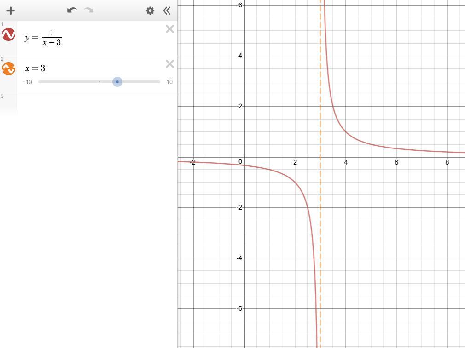Click the red curve at point (2,-1)

[295, 182]
